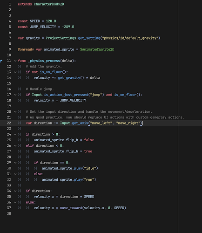Click 'ProjectSettings' on the gravity line
The width and height of the screenshot is (202, 233).
pos(61,38)
